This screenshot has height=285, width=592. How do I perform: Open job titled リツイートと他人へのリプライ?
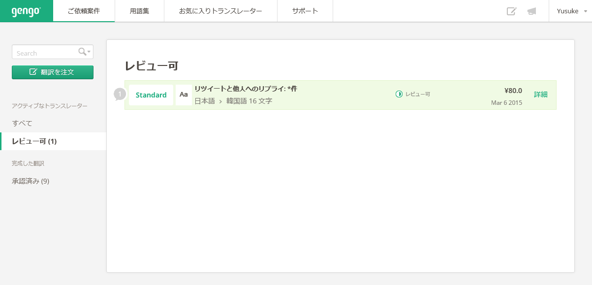(x=246, y=89)
